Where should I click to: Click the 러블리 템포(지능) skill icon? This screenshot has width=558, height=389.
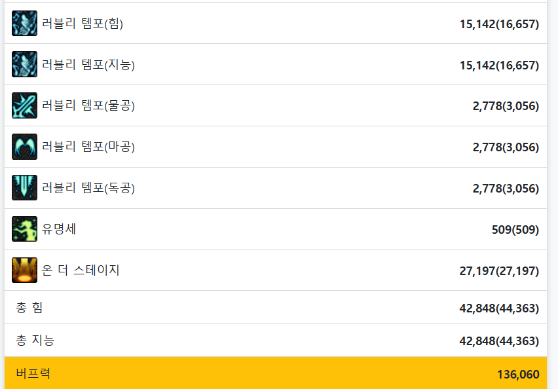tap(24, 65)
